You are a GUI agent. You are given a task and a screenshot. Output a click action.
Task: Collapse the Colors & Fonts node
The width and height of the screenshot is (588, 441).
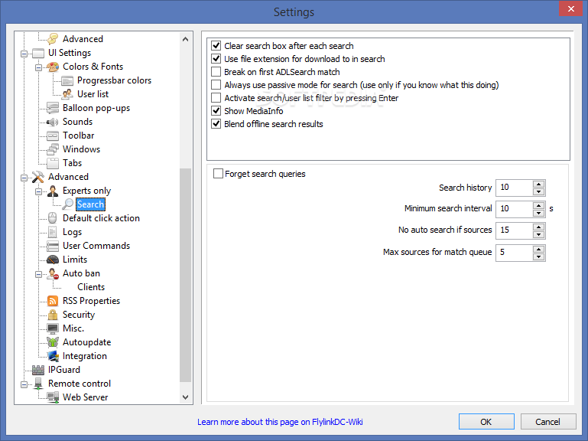(39, 67)
